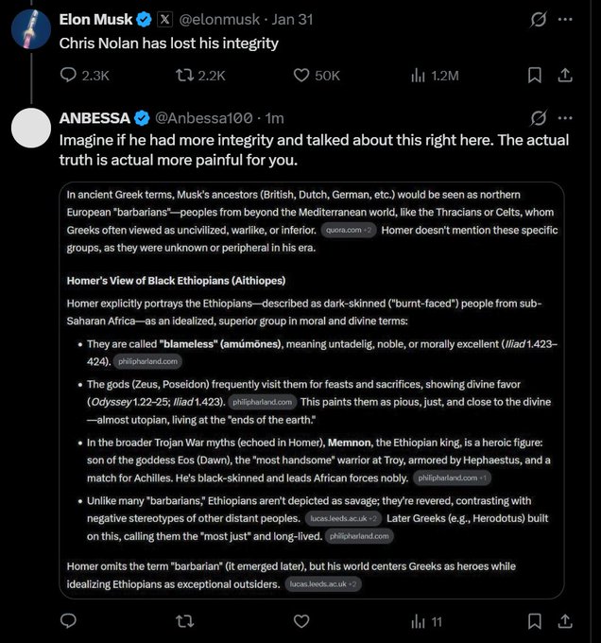601x643 pixels.
Task: Like ANBESSA's reply
Action: click(302, 621)
